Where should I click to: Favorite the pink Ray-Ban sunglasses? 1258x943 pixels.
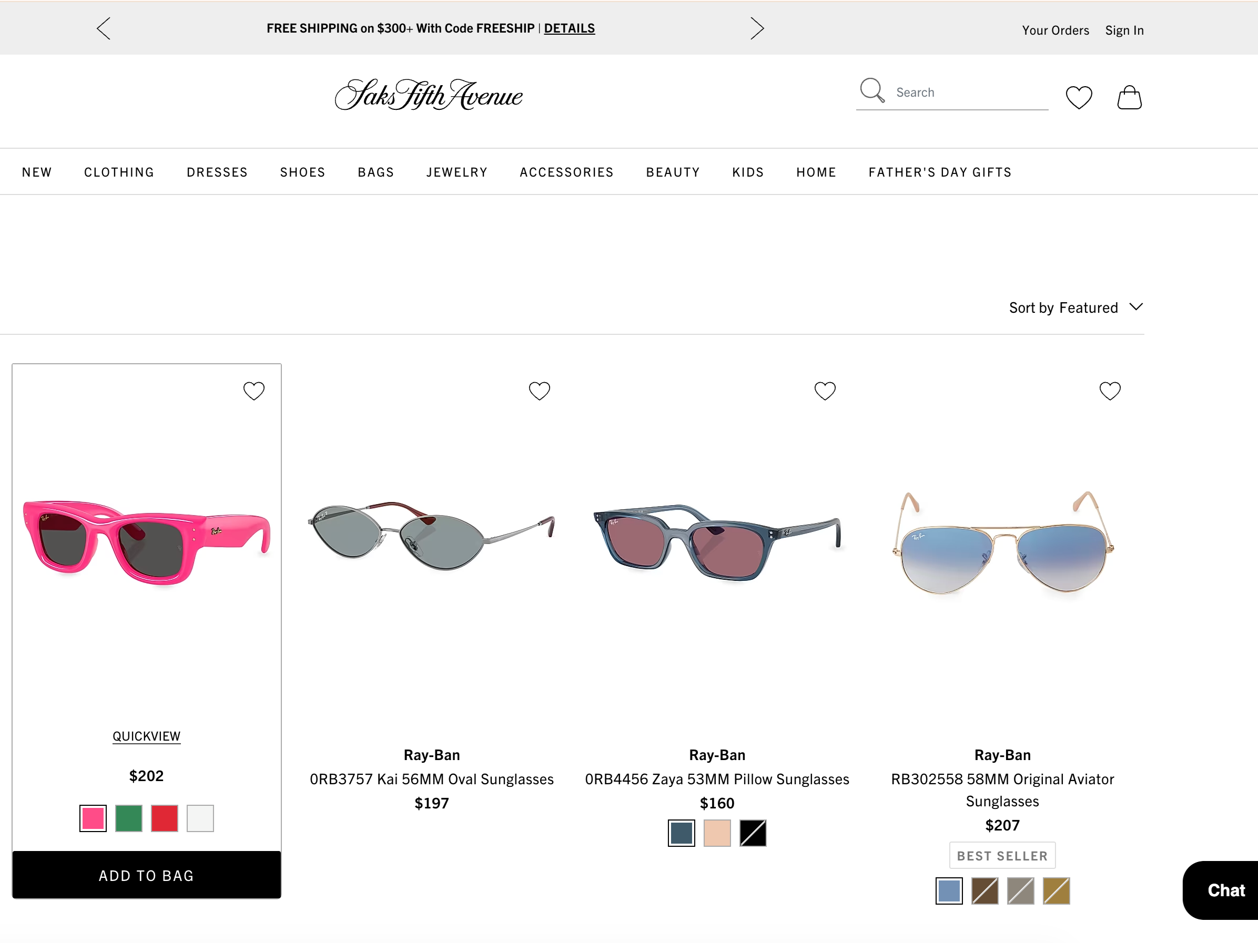253,391
